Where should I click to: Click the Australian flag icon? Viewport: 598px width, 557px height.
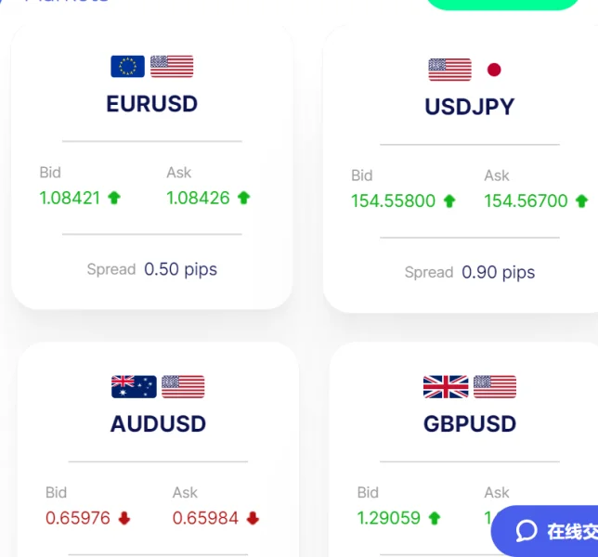pos(134,386)
